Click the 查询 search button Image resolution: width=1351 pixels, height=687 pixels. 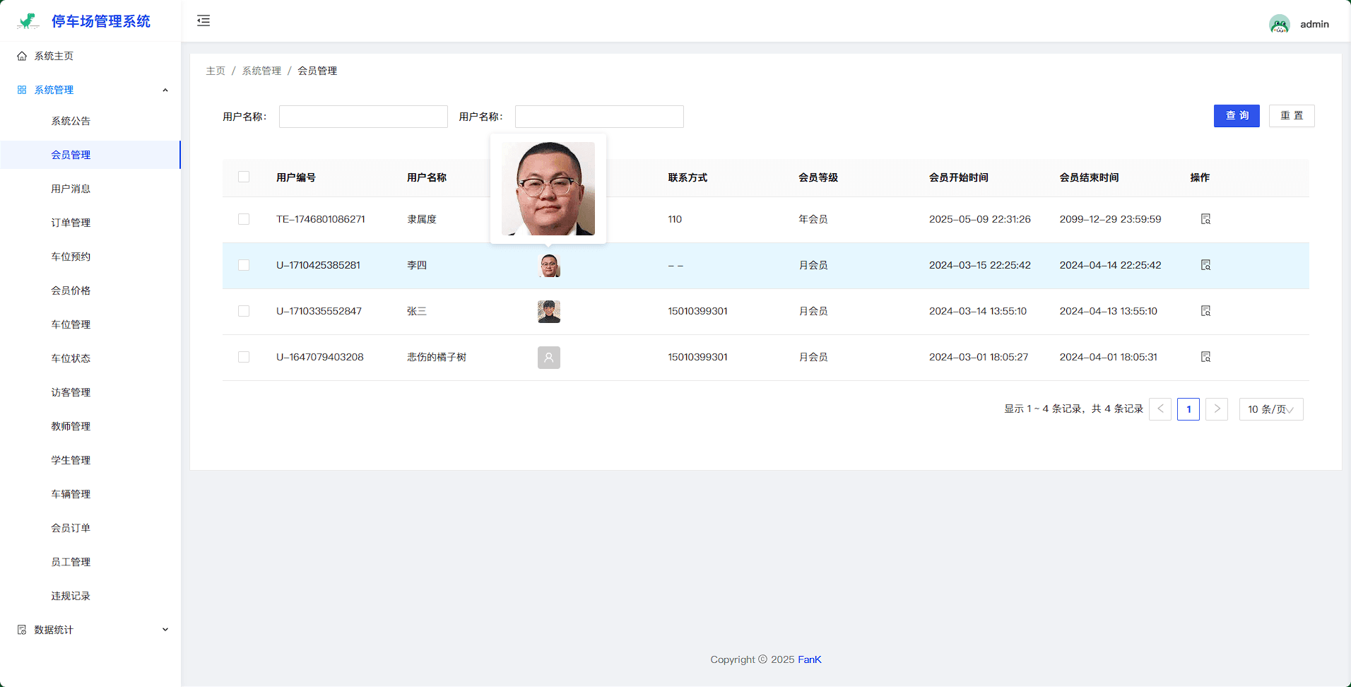(x=1236, y=116)
